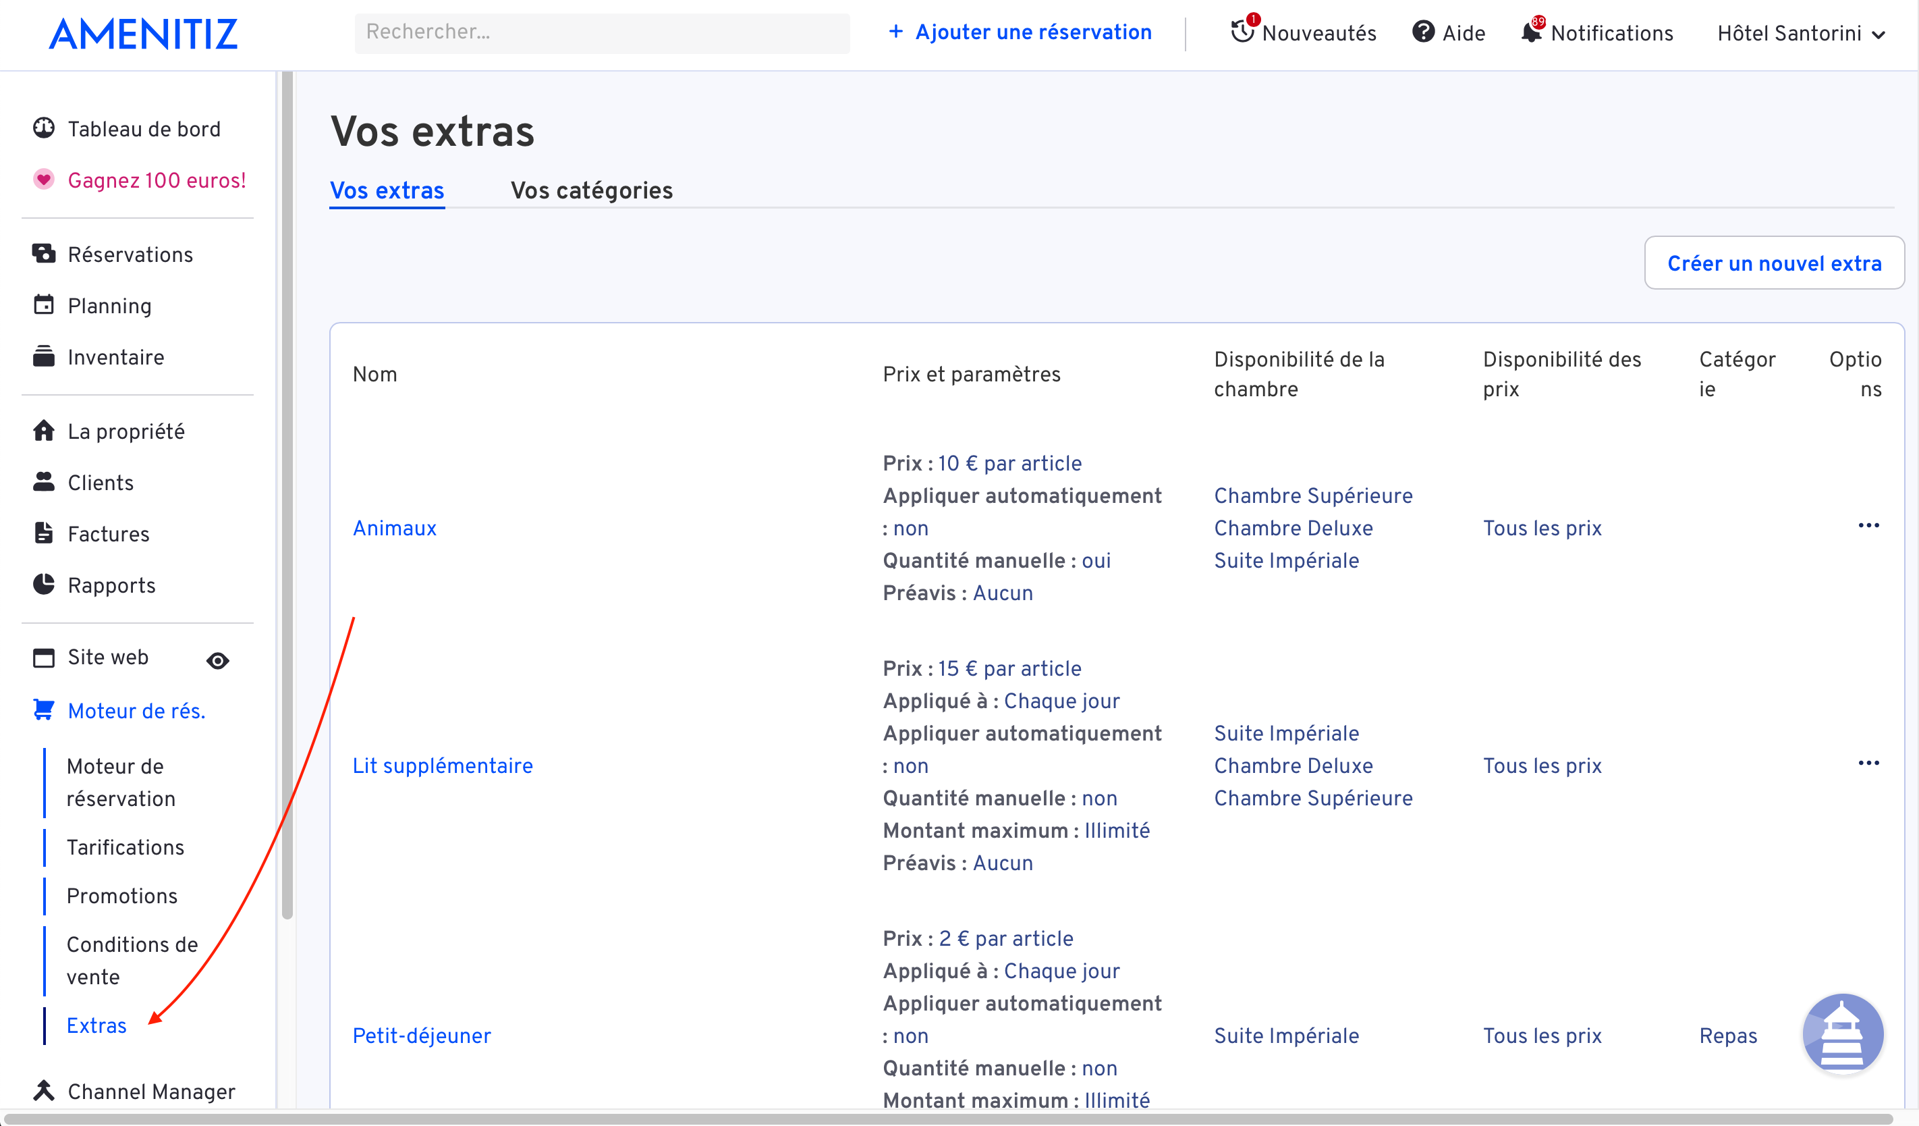Switch to Vos catégories tab
The image size is (1919, 1126).
click(x=592, y=190)
